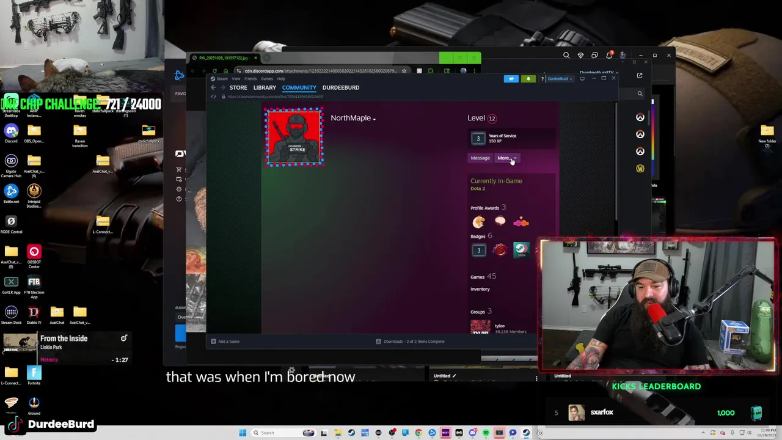Click the discordapp URL bar in the browser
This screenshot has width=782, height=440.
tap(321, 71)
